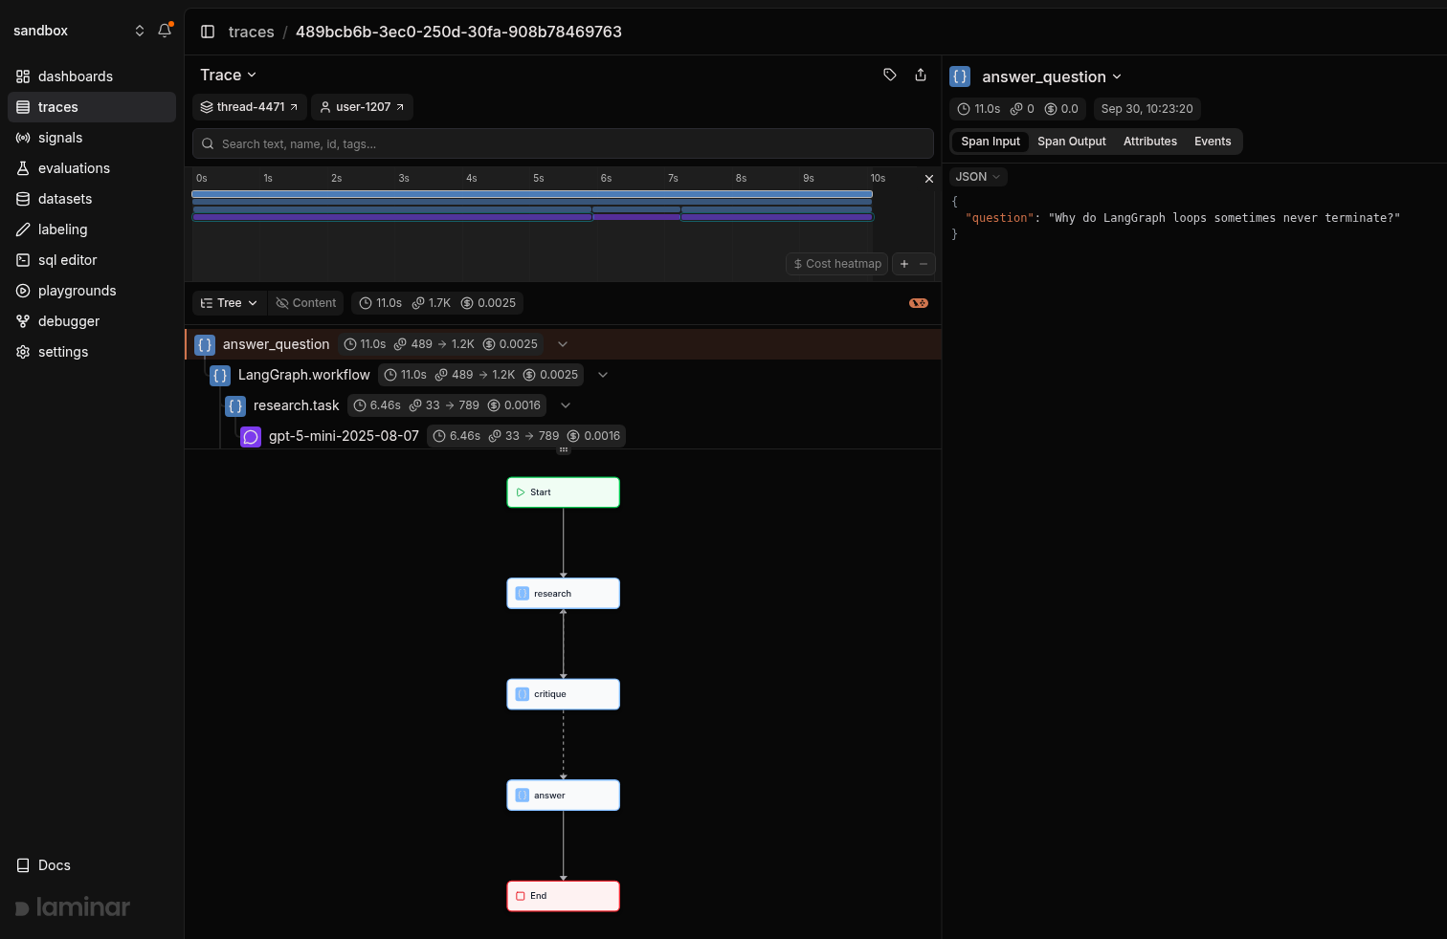Open the JSON format dropdown
This screenshot has height=939, width=1447.
click(x=978, y=177)
